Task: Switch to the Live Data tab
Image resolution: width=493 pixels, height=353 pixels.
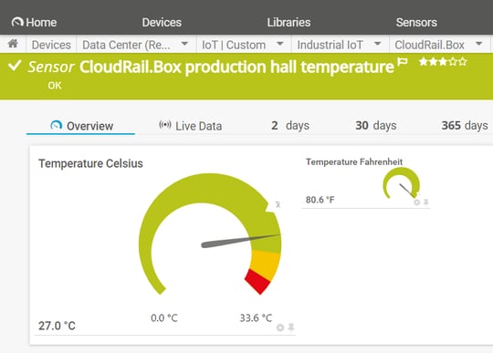Action: point(190,126)
